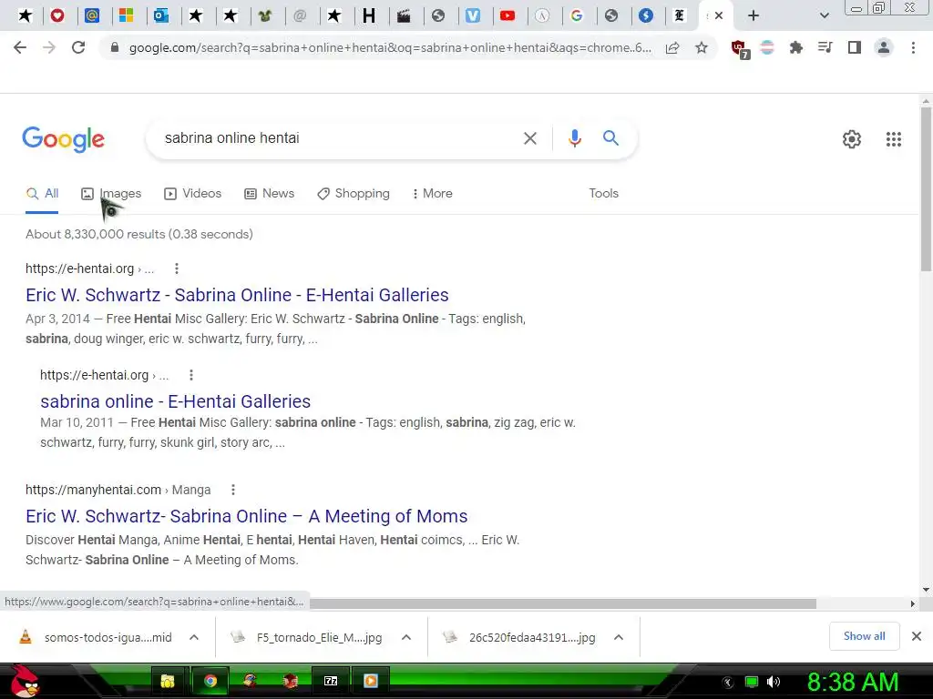Open options for the first e-hentai.org result

click(177, 268)
